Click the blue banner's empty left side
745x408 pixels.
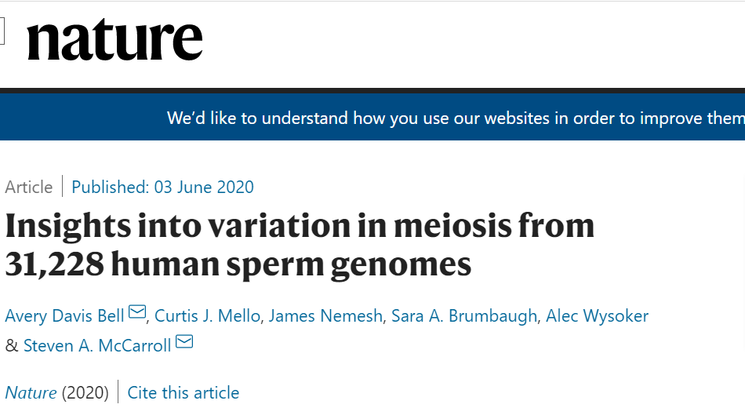[x=78, y=118]
